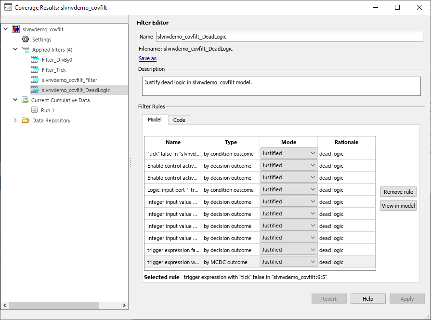Collapse the Applied filters node
This screenshot has height=320, width=431.
pos(15,49)
